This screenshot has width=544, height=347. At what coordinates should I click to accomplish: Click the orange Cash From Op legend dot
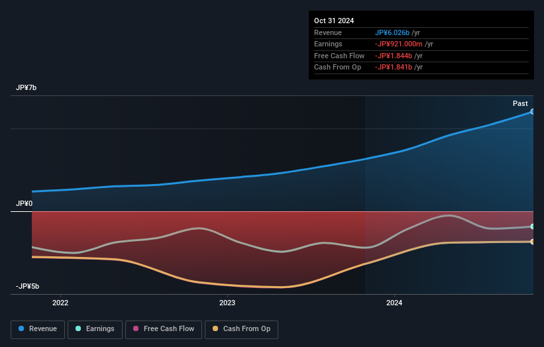[215, 328]
